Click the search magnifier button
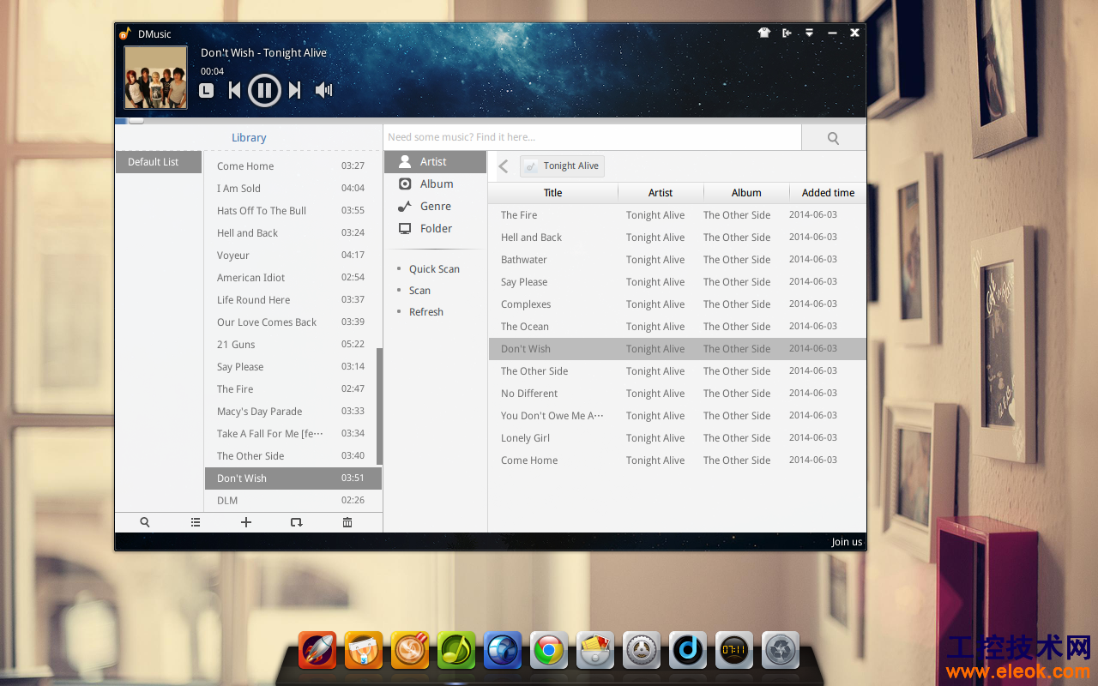This screenshot has width=1098, height=686. point(833,138)
